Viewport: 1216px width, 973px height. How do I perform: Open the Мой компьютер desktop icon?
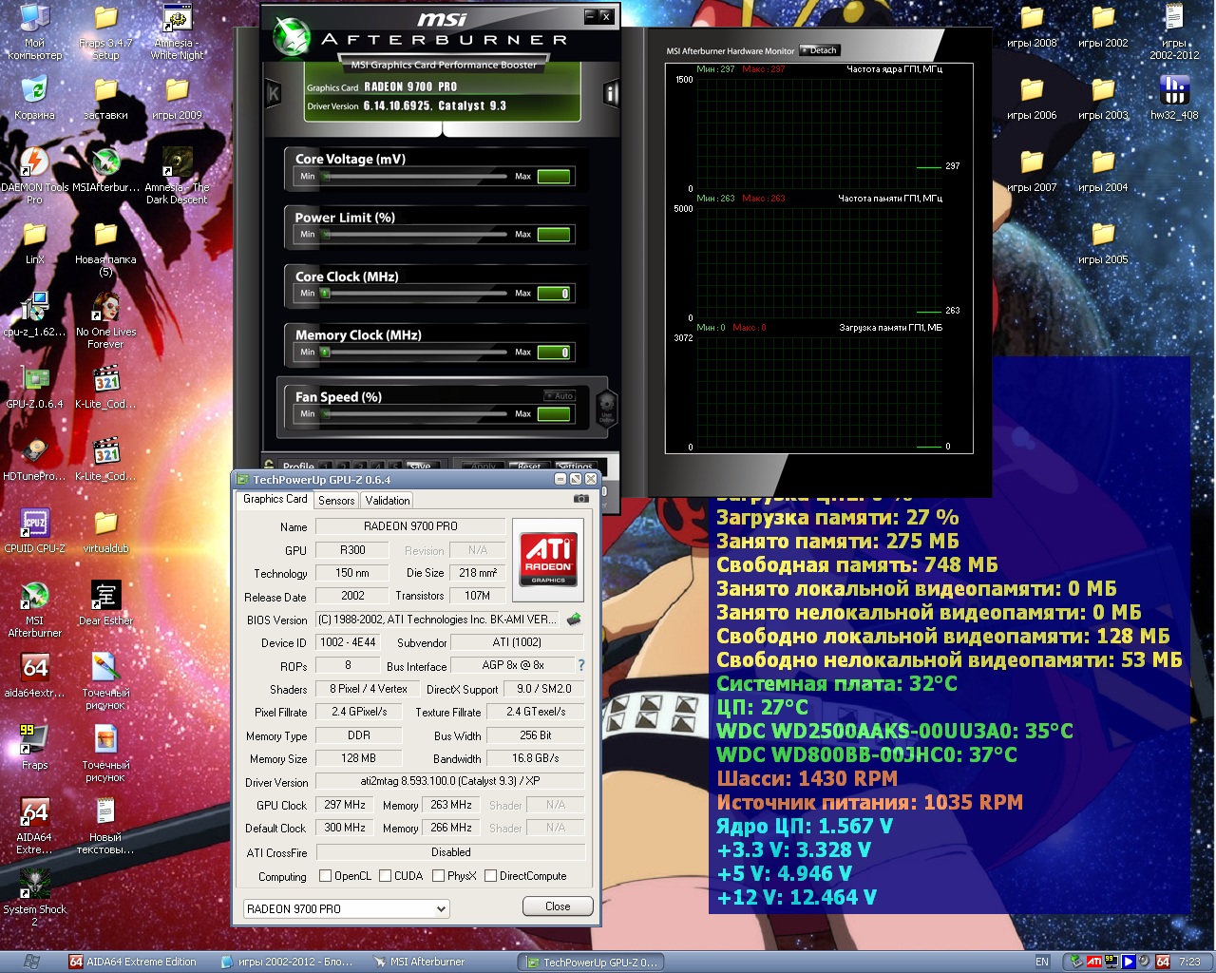coord(34,31)
